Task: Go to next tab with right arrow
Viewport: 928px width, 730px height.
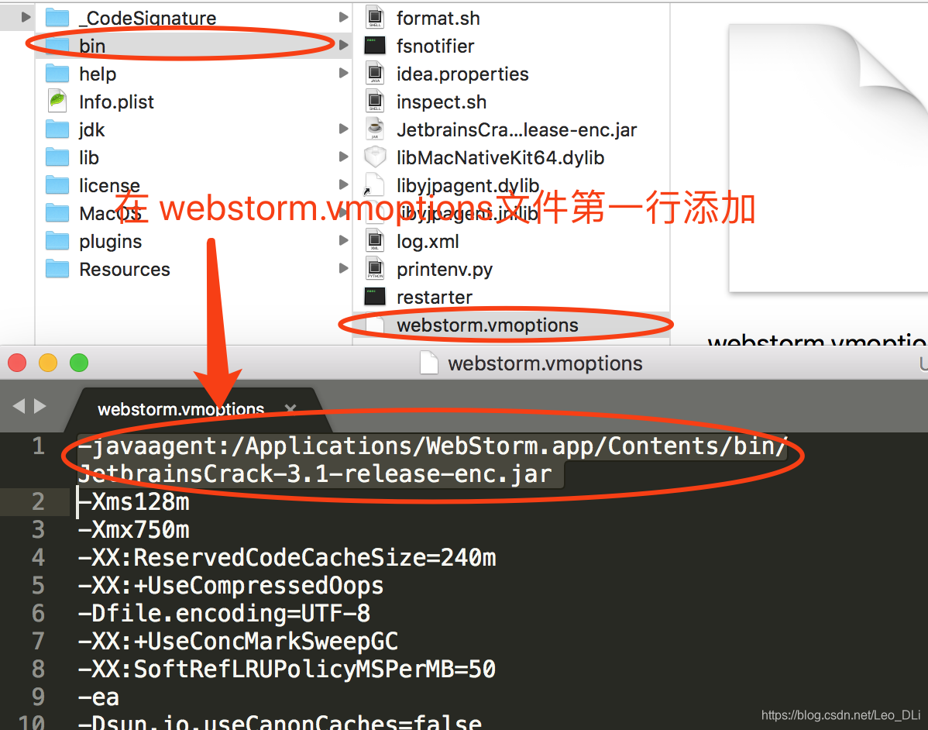Action: (40, 406)
